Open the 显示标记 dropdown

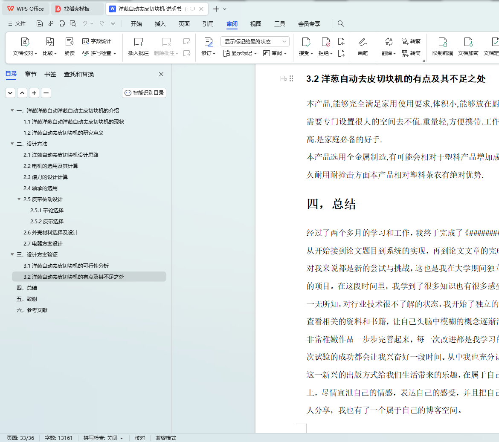240,53
